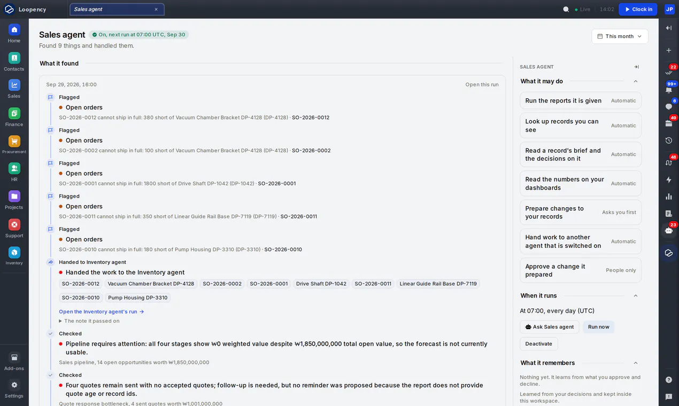The height and width of the screenshot is (406, 679).
Task: Open the bar chart icon in right rail
Action: tap(669, 197)
